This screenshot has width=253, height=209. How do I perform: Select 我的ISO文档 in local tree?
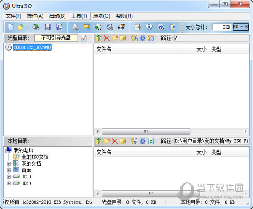(x=35, y=157)
